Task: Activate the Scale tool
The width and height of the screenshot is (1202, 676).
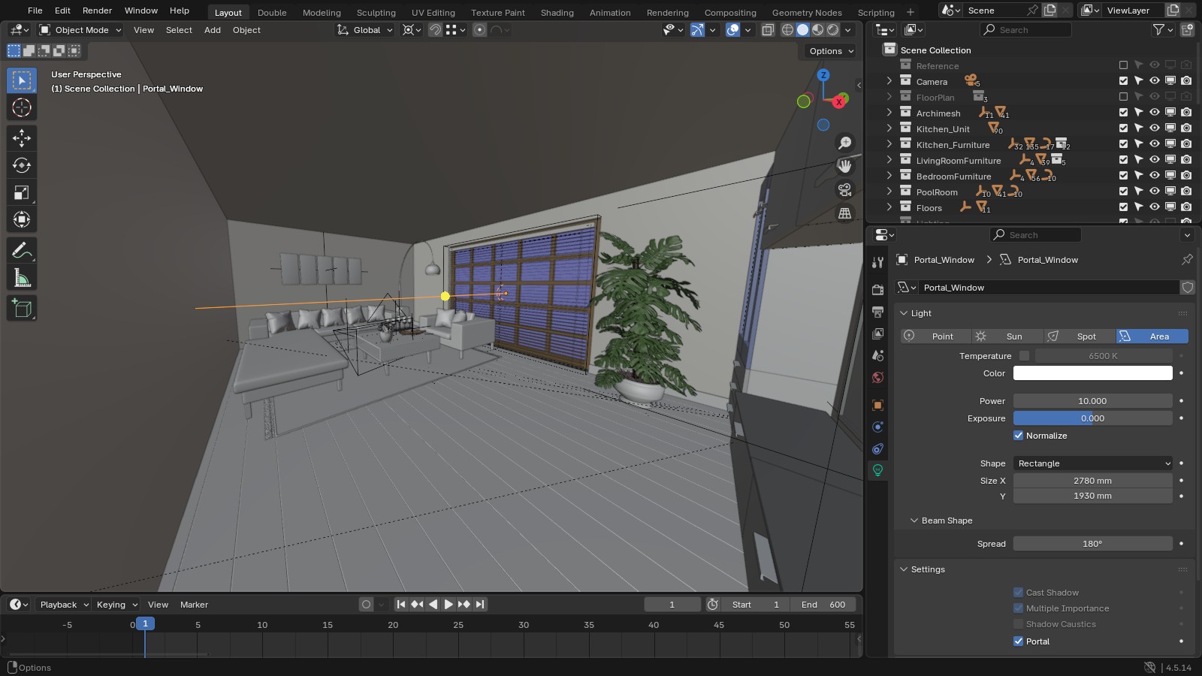Action: click(x=22, y=192)
